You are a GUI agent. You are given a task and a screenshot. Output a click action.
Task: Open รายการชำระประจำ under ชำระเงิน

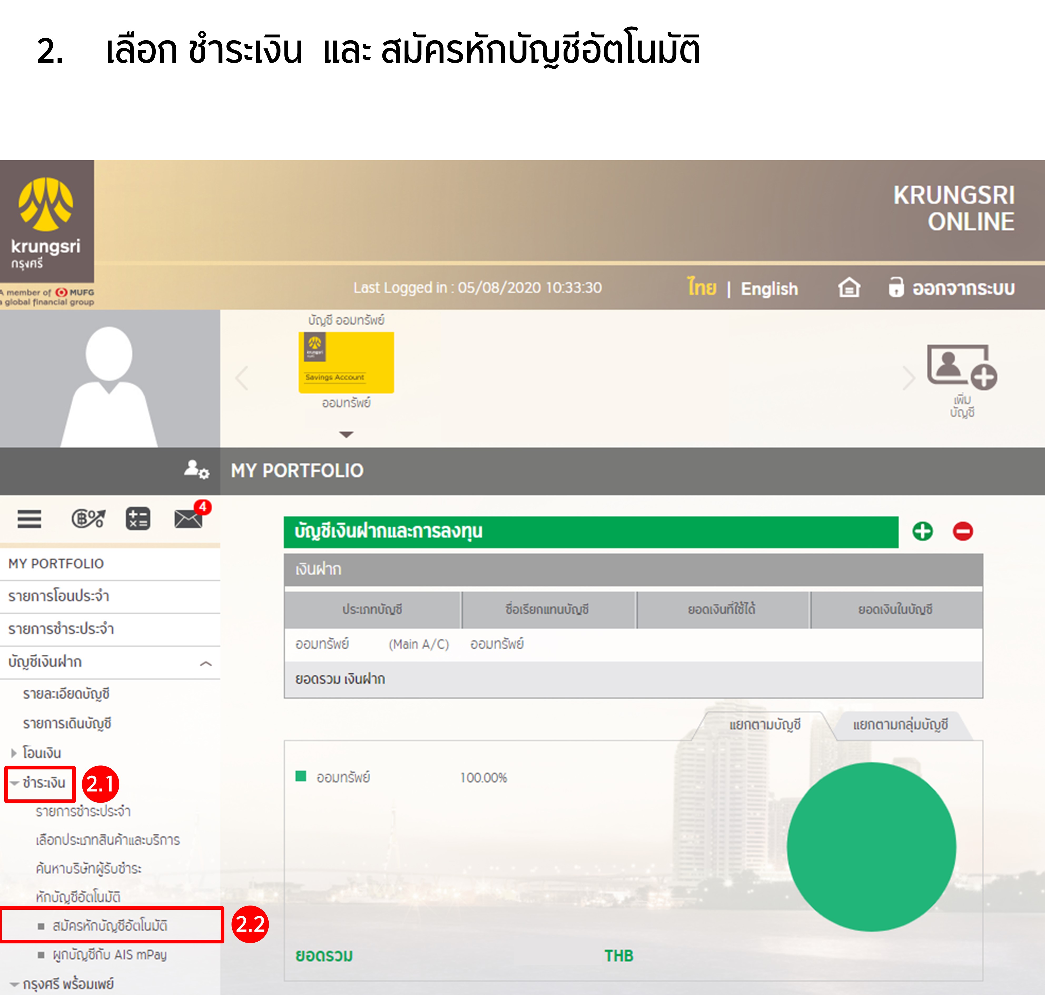[83, 812]
